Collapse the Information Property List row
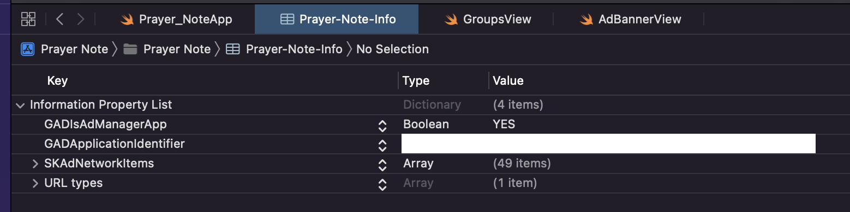The image size is (850, 212). (20, 105)
